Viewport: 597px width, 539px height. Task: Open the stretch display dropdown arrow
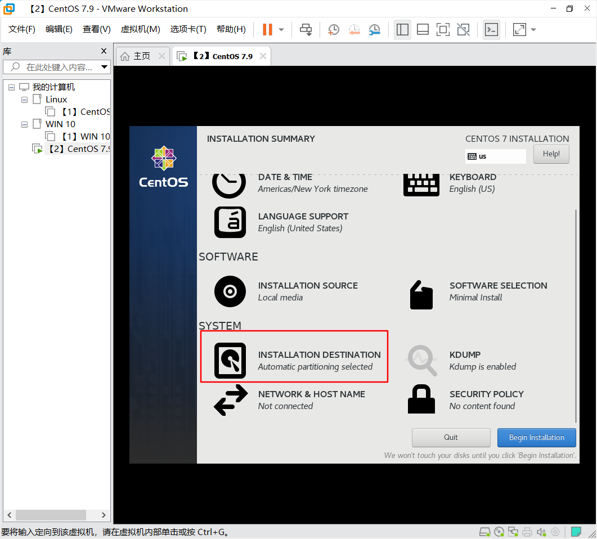coord(533,29)
